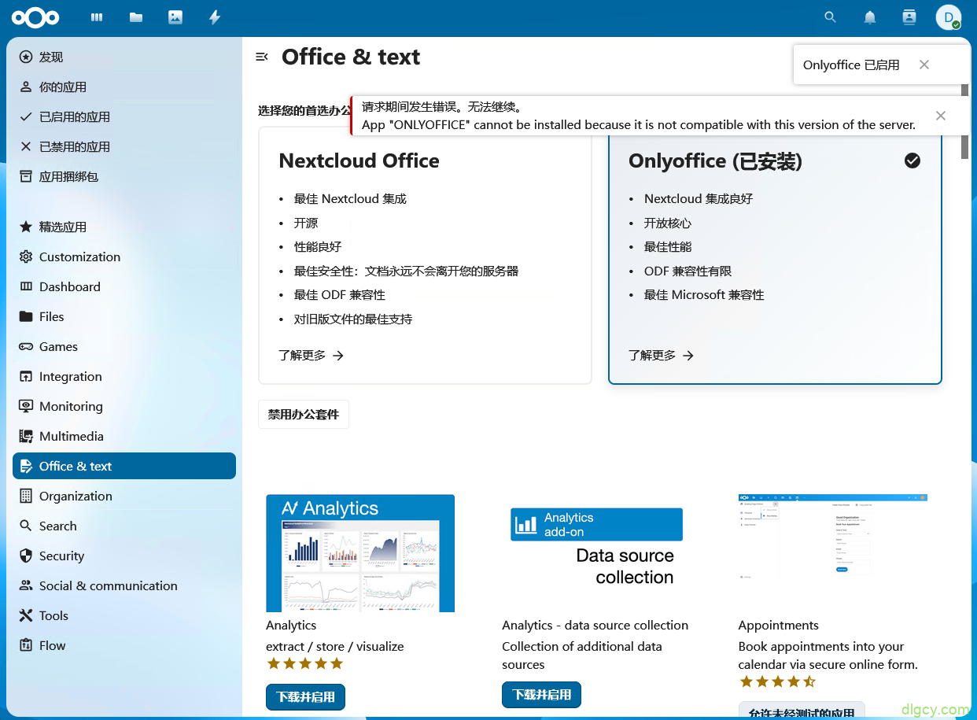Toggle the navigation sidebar collapse icon
This screenshot has width=977, height=720.
[x=262, y=57]
